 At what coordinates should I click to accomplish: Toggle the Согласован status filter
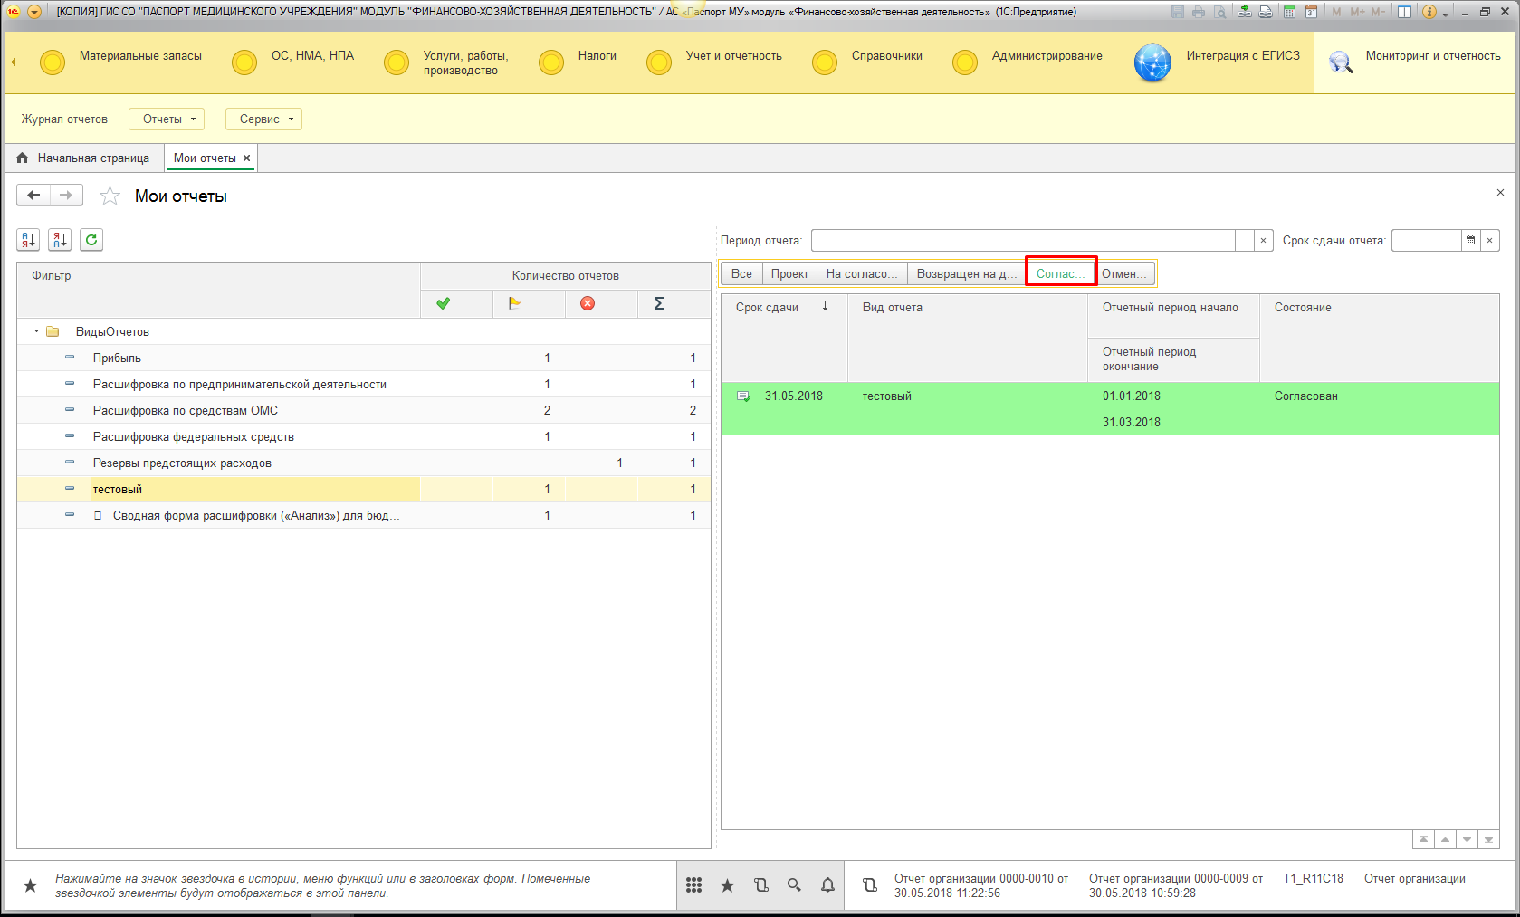click(x=1060, y=274)
